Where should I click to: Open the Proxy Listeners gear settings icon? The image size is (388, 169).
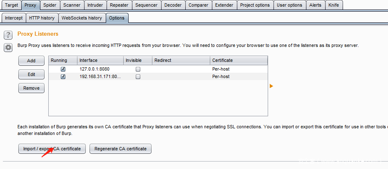pyautogui.click(x=8, y=47)
